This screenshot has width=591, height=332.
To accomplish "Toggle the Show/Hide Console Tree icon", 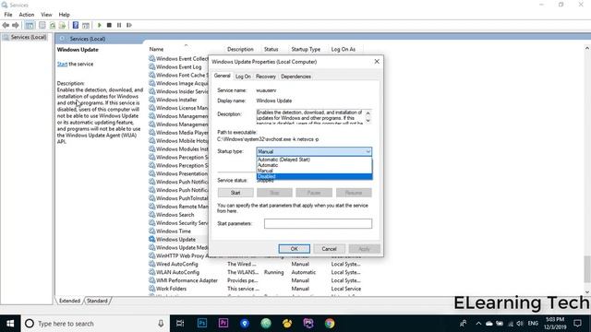I will (x=30, y=25).
